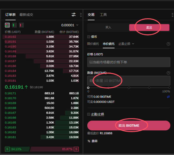Select the 买入 buy button

(x=108, y=27)
